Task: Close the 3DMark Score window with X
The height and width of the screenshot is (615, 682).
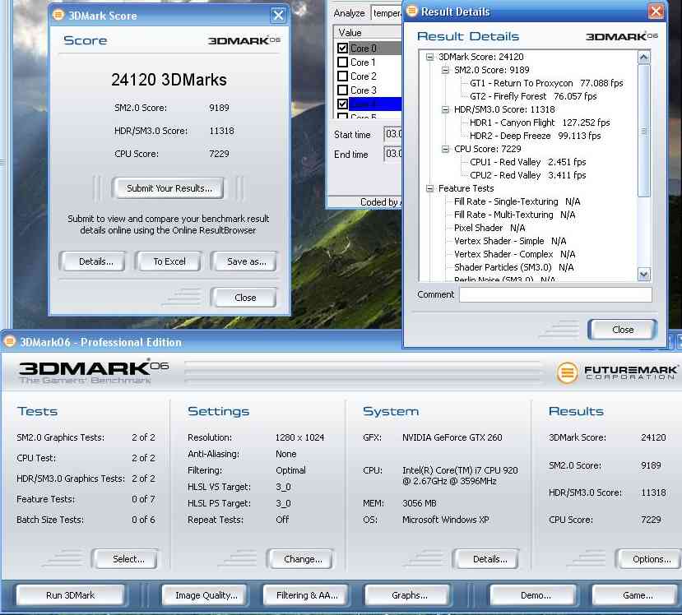Action: click(279, 16)
